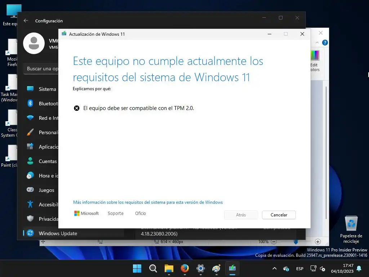Click the user avatar in Configuración
This screenshot has height=277, width=369.
(x=34, y=43)
